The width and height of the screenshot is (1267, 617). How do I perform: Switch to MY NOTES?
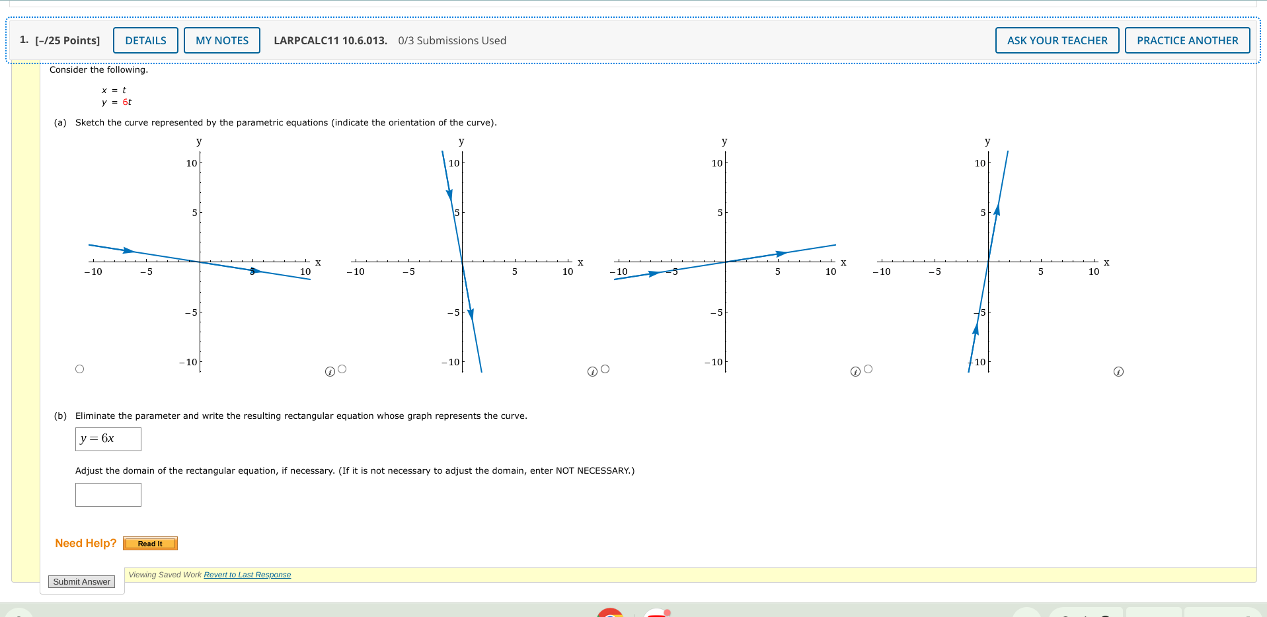click(x=222, y=40)
